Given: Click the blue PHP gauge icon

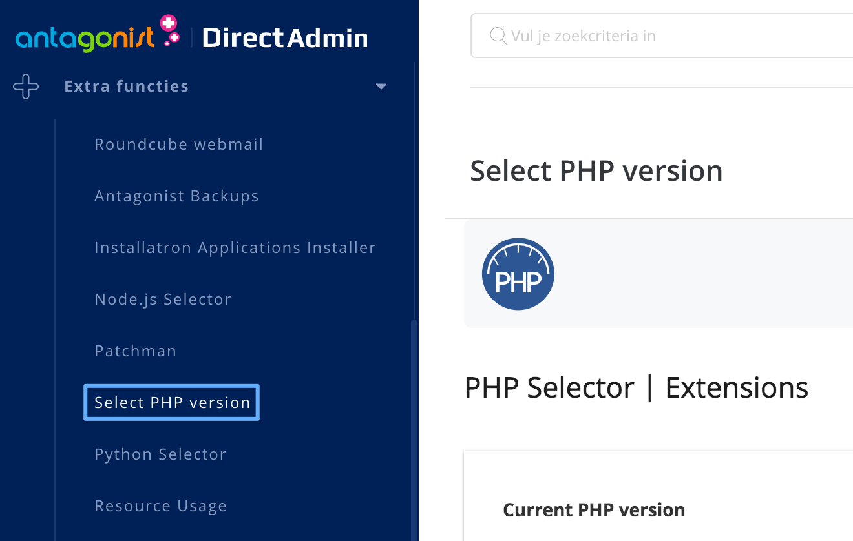Looking at the screenshot, I should tap(518, 274).
